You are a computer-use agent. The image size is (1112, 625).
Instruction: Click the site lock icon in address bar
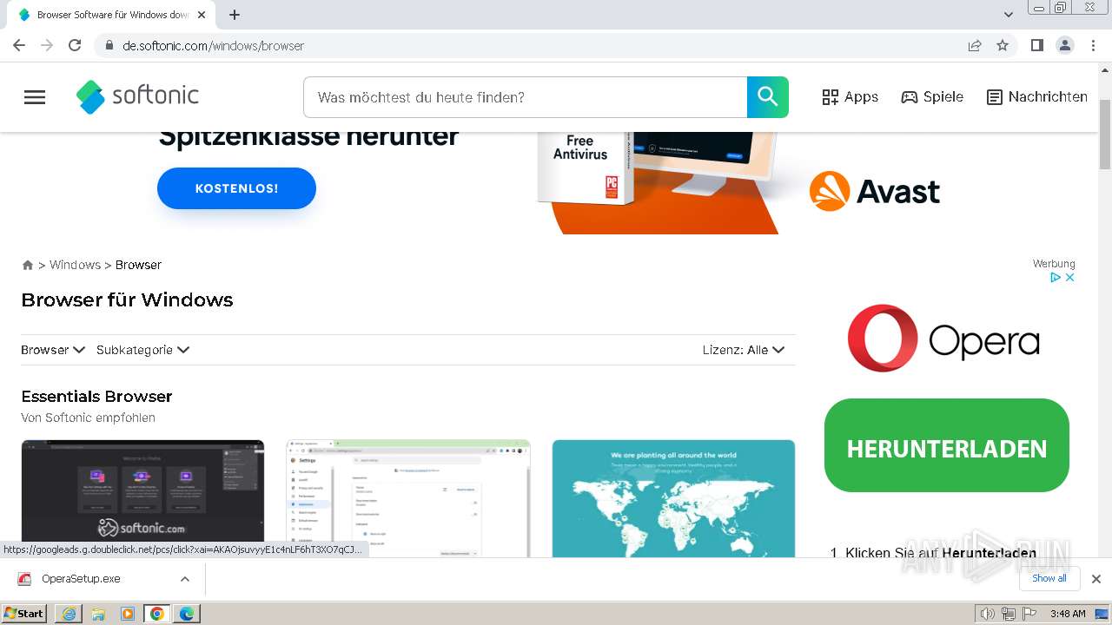point(109,46)
